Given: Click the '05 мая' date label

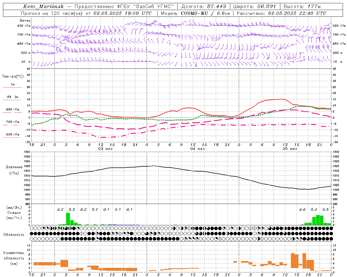Looking at the screenshot, I should pyautogui.click(x=290, y=149).
